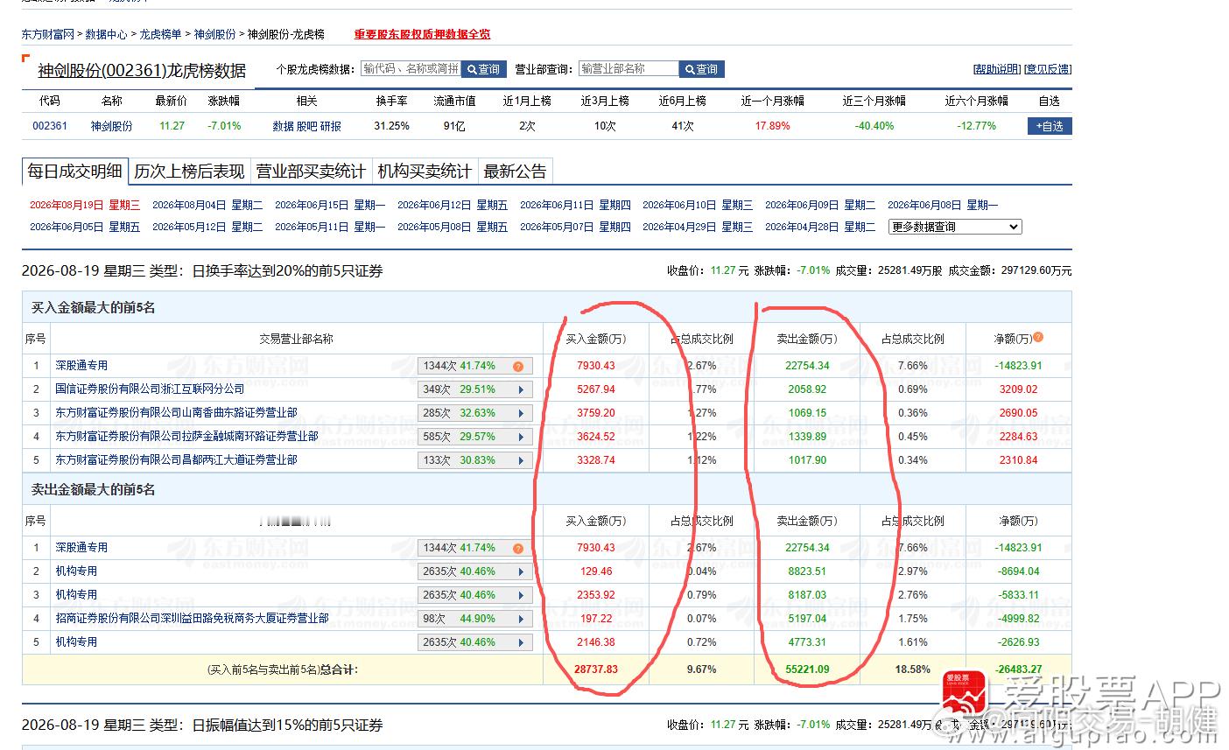Open the 更多数据查询 dropdown
This screenshot has height=750, width=1229.
(x=955, y=227)
